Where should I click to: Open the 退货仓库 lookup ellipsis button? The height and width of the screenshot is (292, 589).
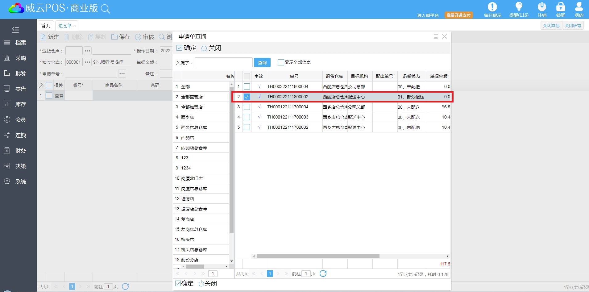(88, 51)
